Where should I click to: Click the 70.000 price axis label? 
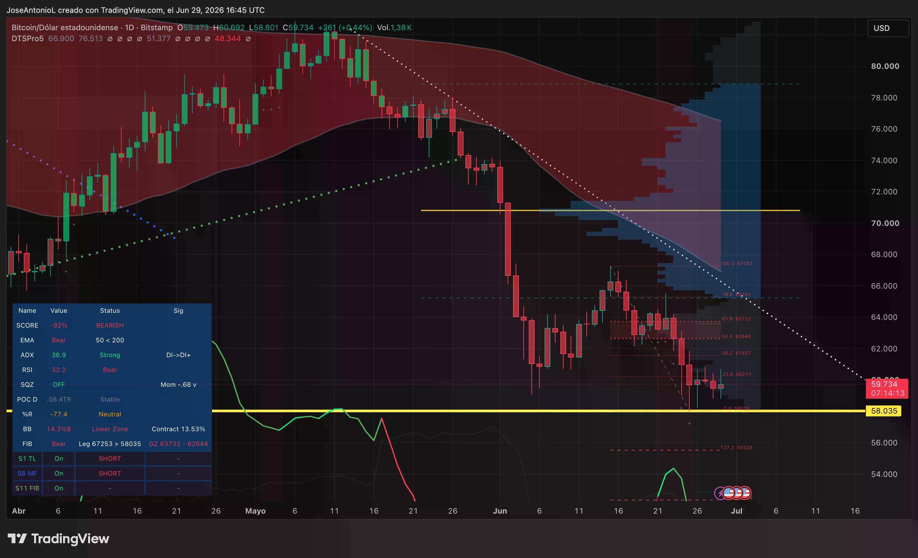point(885,223)
